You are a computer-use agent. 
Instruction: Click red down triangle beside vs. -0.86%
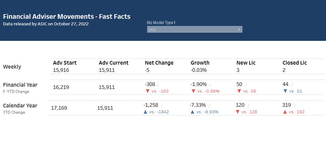[193, 91]
